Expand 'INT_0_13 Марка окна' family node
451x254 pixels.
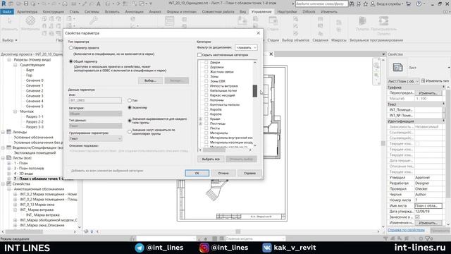(x=16, y=205)
